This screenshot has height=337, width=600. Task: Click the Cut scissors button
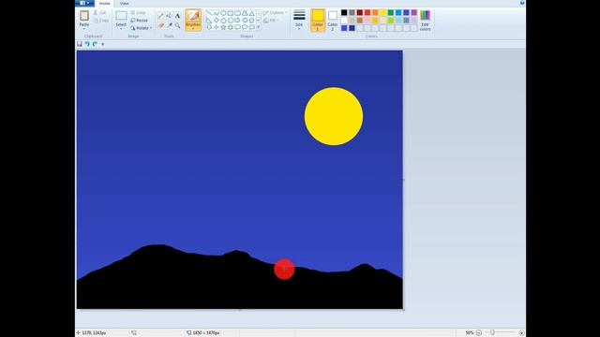tap(100, 12)
